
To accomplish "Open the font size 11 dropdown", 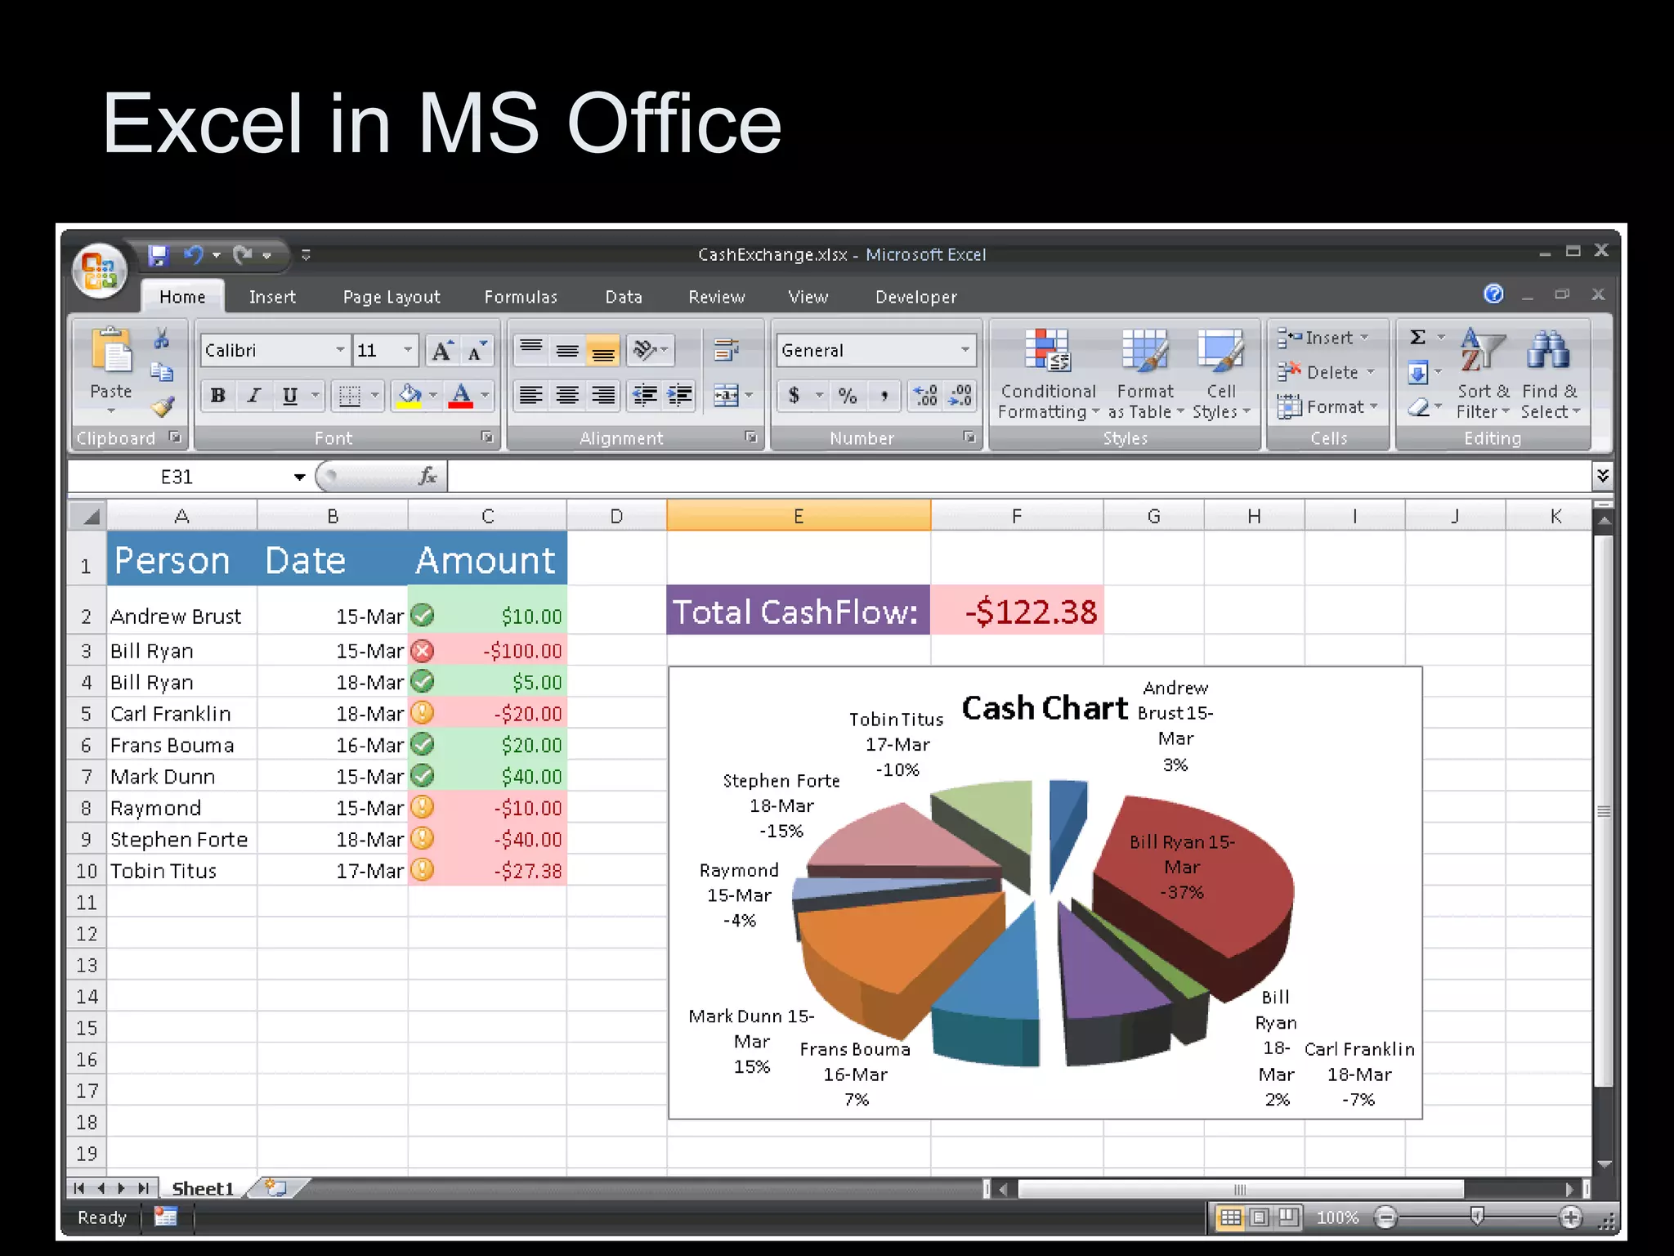I will pyautogui.click(x=407, y=351).
